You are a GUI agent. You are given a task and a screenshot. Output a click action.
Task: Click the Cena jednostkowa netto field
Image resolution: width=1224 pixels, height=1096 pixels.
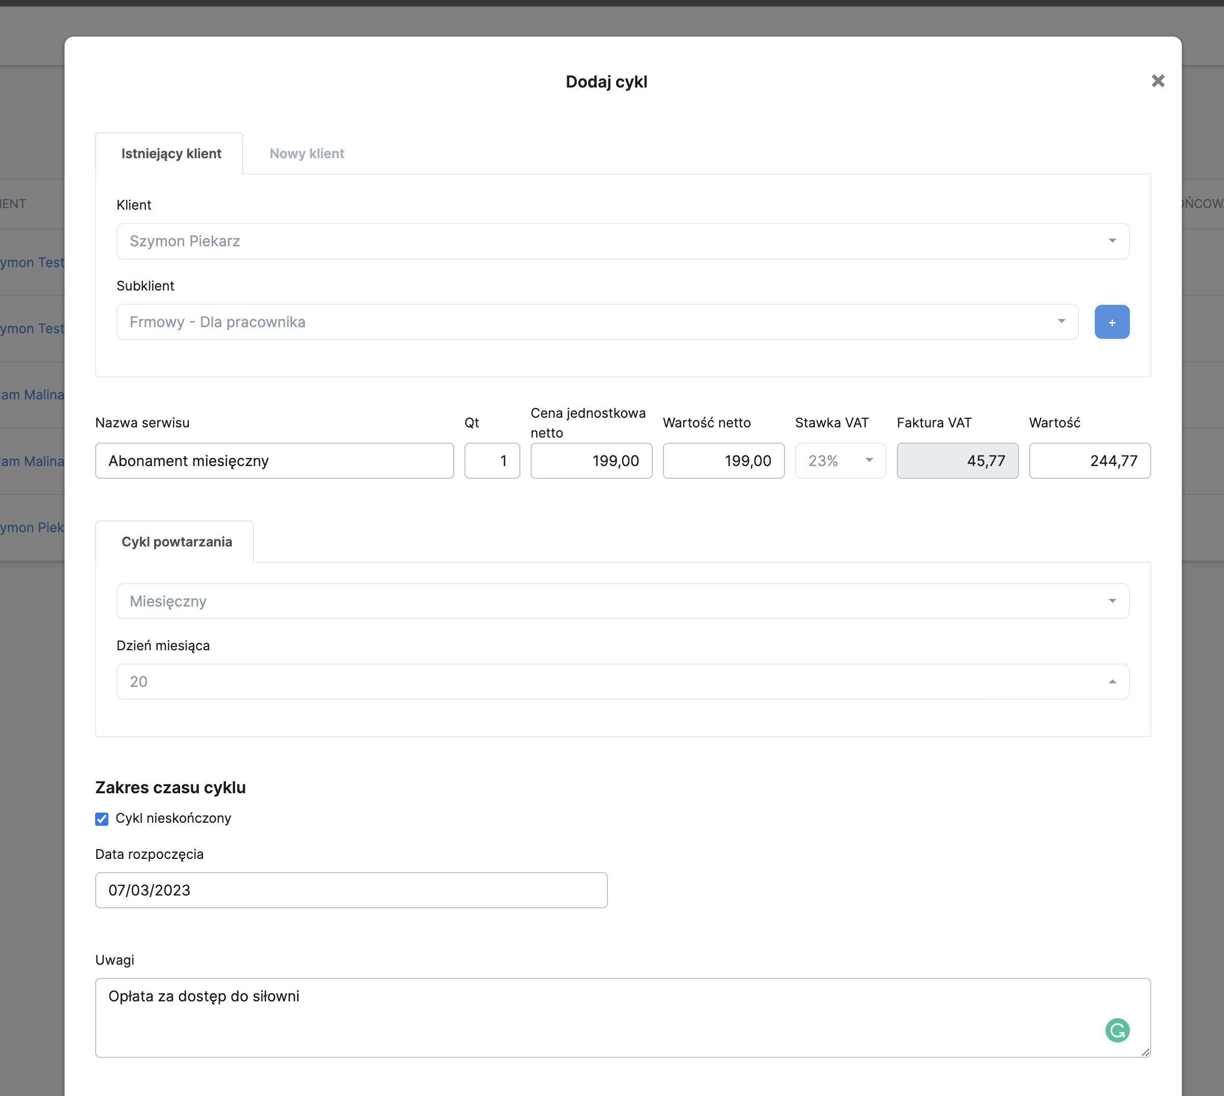click(591, 460)
